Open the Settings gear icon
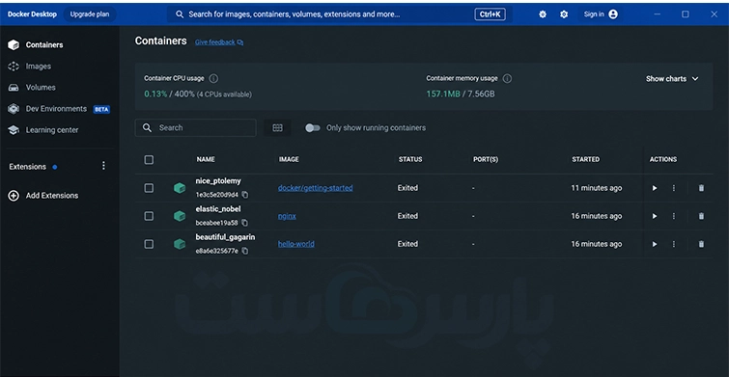Image resolution: width=729 pixels, height=377 pixels. point(564,14)
